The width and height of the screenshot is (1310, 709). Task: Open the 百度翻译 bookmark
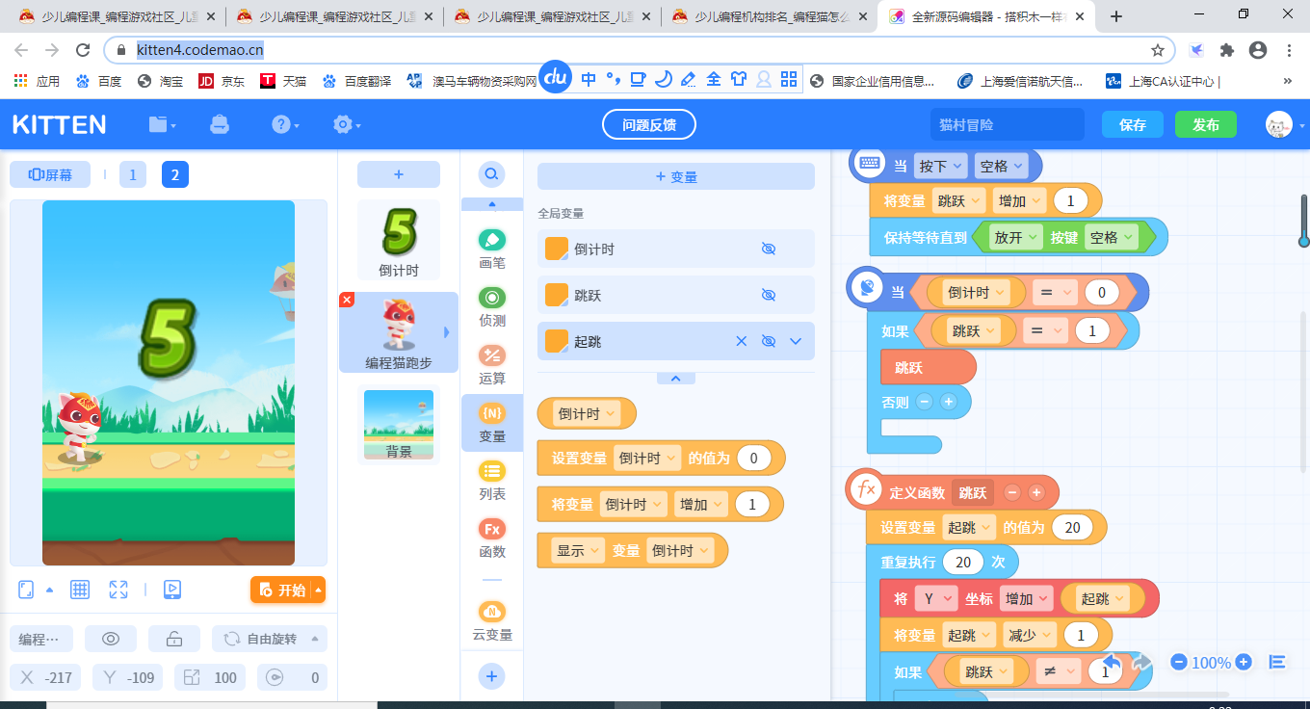coord(356,81)
